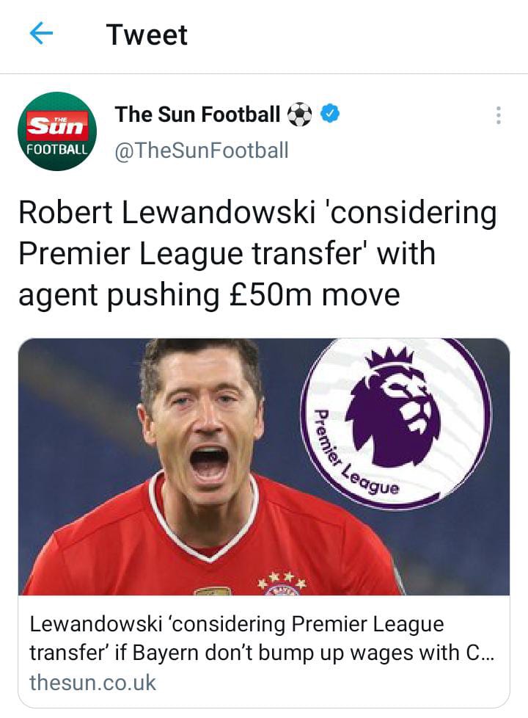Click the '£50m move' line of tweet
Screen dimensions: 528x718
[315, 294]
